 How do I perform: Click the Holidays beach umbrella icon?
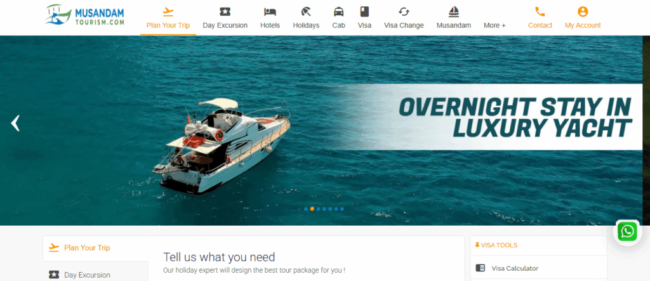click(306, 11)
